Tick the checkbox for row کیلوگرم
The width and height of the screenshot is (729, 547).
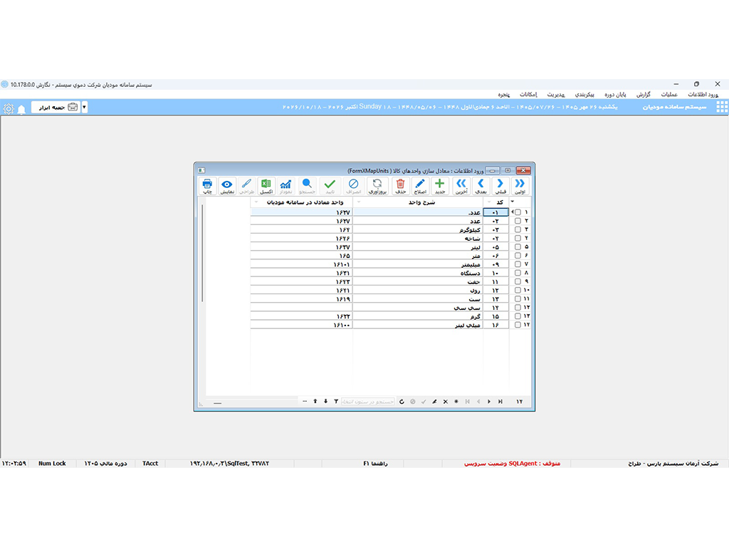[518, 230]
